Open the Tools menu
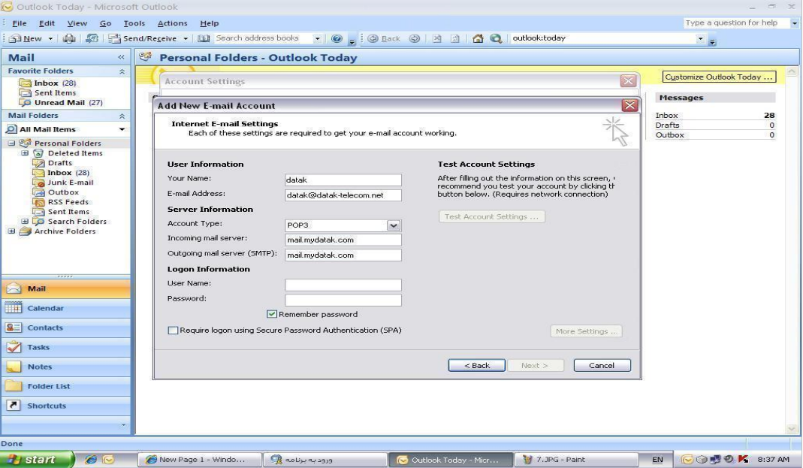The height and width of the screenshot is (468, 803). 134,23
